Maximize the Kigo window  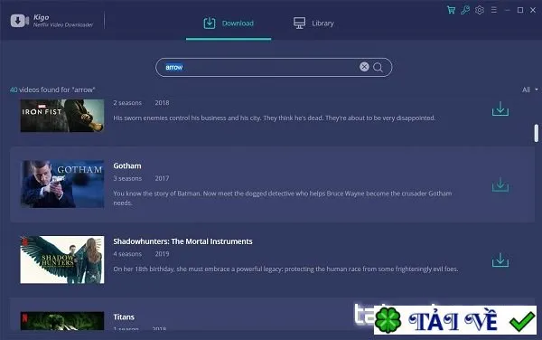pyautogui.click(x=520, y=10)
